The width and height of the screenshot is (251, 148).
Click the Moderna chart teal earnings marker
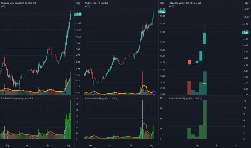(93, 93)
